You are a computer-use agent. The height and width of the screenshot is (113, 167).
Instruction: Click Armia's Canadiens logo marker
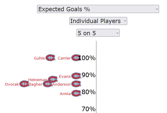point(76,93)
